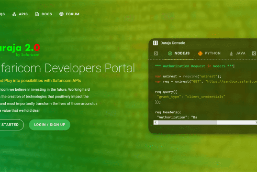Select the NODEJS tab label
This screenshot has width=257, height=172.
(x=182, y=54)
